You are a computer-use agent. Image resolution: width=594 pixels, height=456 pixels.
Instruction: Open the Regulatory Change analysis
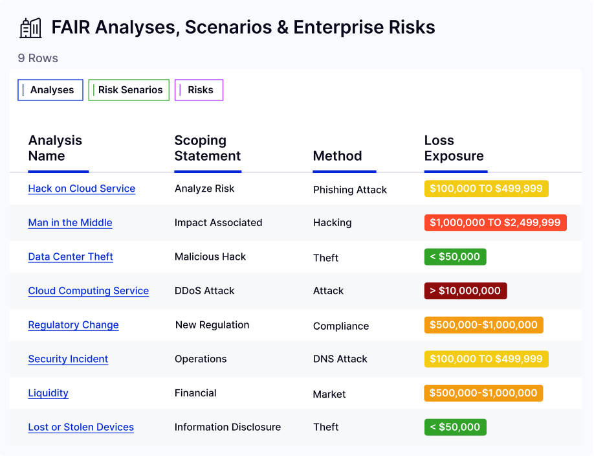(x=73, y=325)
